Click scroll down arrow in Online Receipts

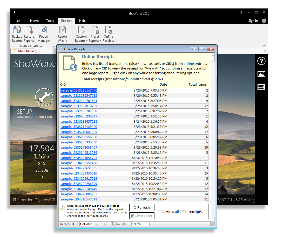click(213, 219)
